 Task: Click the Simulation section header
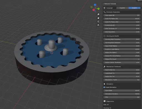tap(110, 84)
